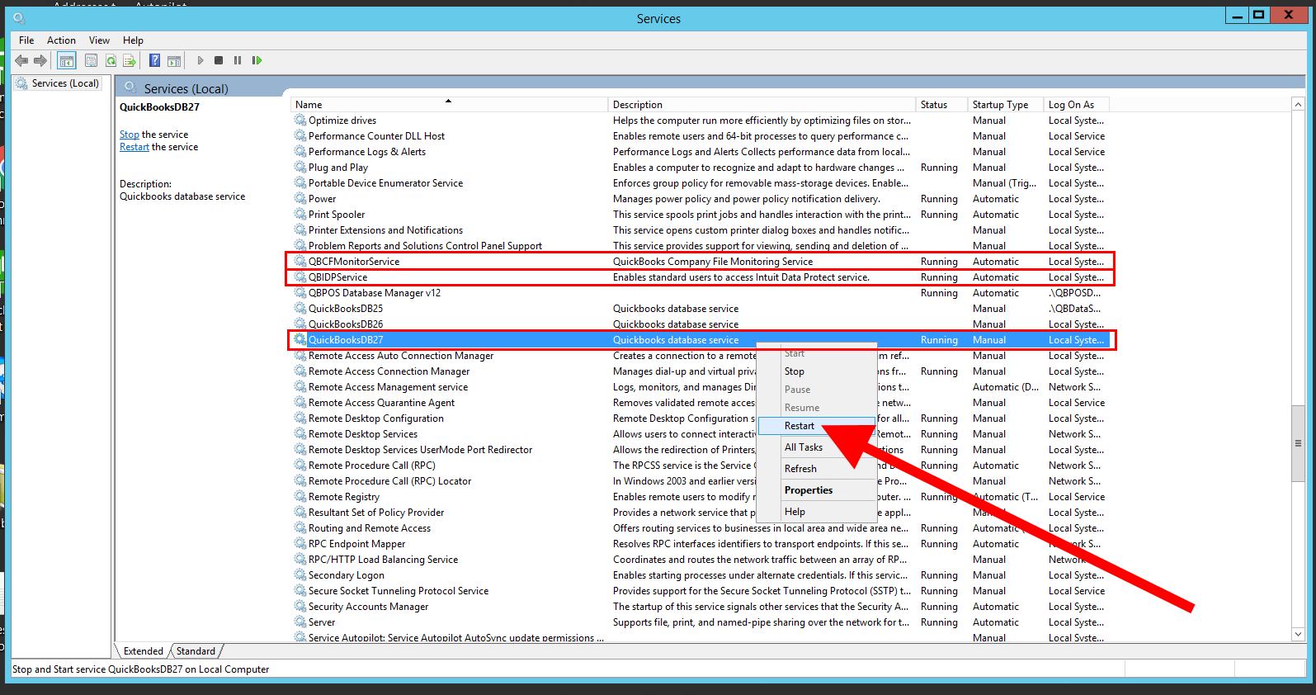
Task: Click the Back arrow in the toolbar
Action: [x=21, y=60]
